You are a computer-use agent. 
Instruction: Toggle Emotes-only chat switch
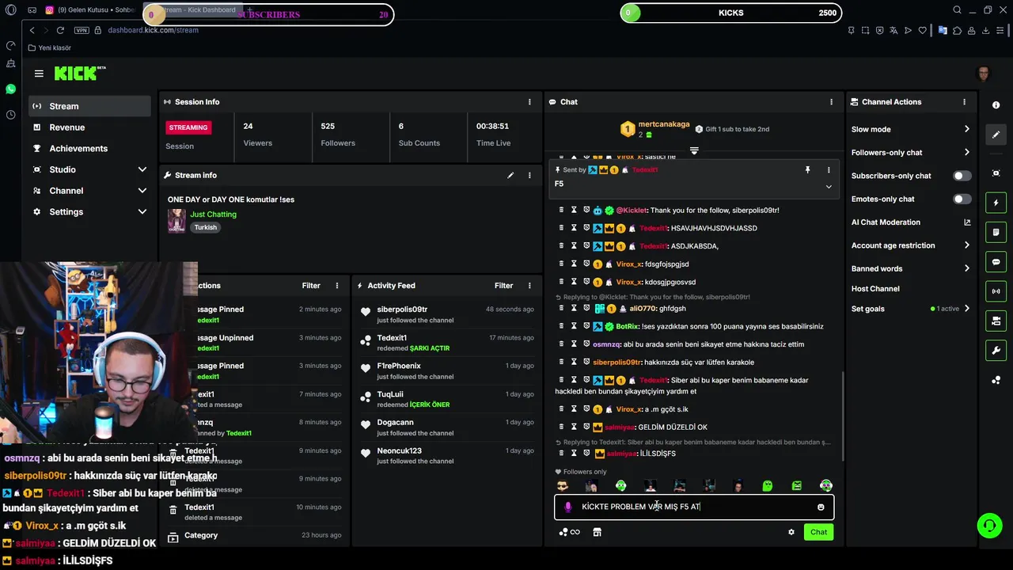tap(962, 199)
